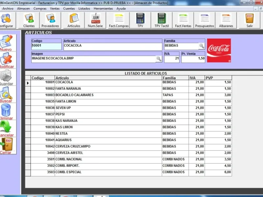Select the CERVEZA AMSTEL row in list
Image resolution: width=263 pixels, height=197 pixels.
(x=108, y=153)
